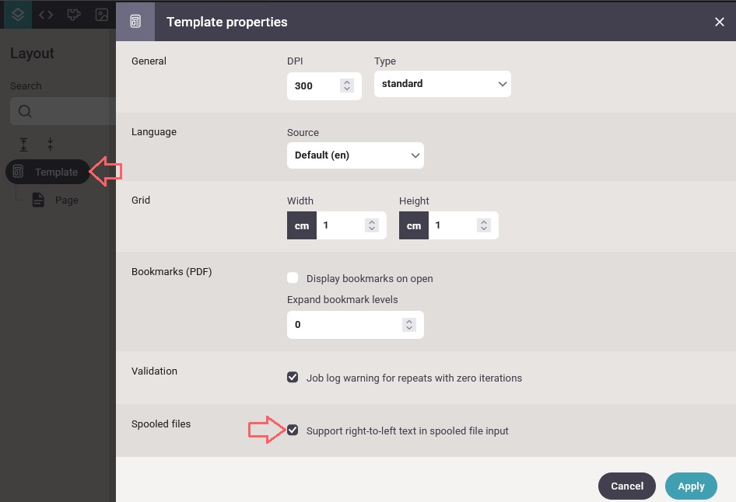Screen dimensions: 736x502
Task: Uncheck Job log warning for repeats
Action: [x=293, y=378]
